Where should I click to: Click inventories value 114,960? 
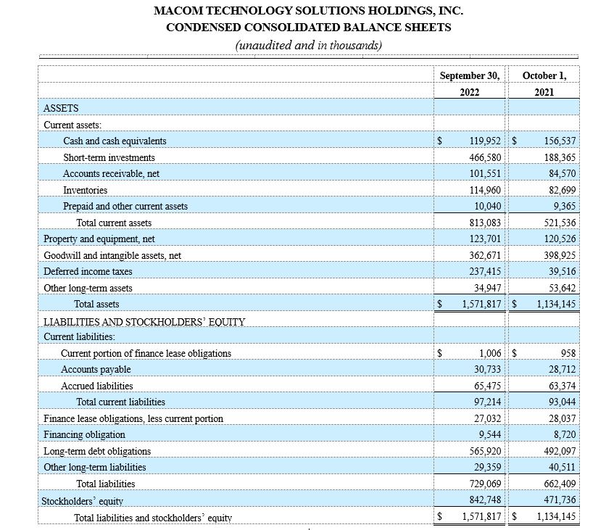pyautogui.click(x=485, y=191)
